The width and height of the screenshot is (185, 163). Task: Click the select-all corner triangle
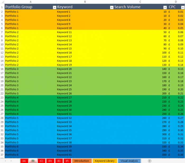point(3,2)
